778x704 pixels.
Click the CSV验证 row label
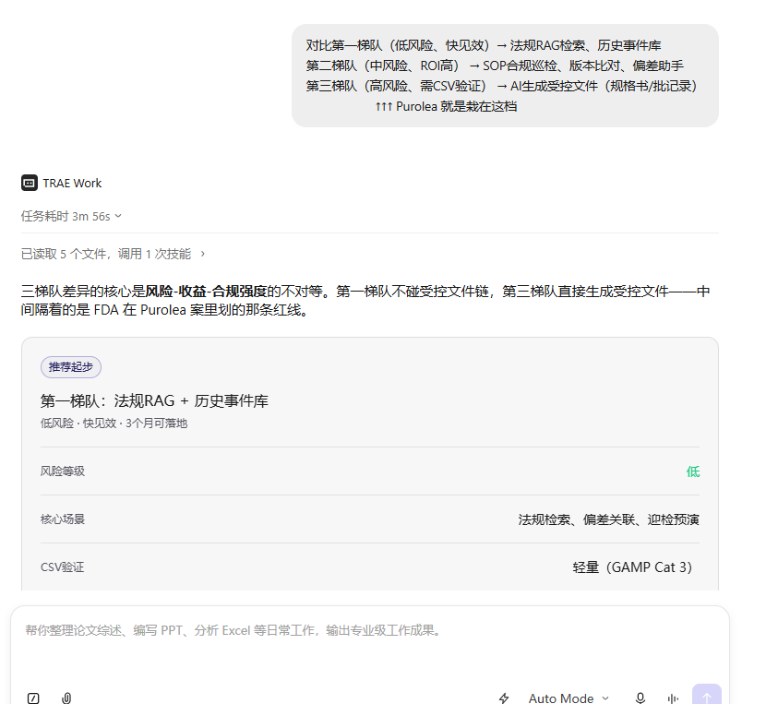(x=63, y=567)
